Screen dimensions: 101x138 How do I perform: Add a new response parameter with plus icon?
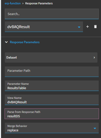(x=88, y=27)
